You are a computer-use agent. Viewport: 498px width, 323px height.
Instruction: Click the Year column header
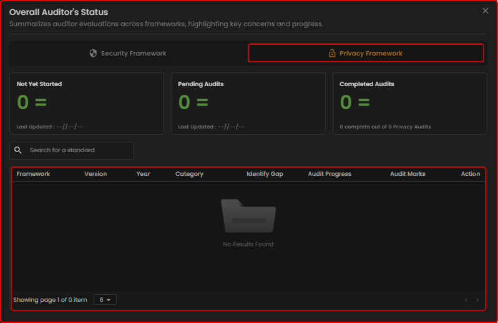click(143, 174)
